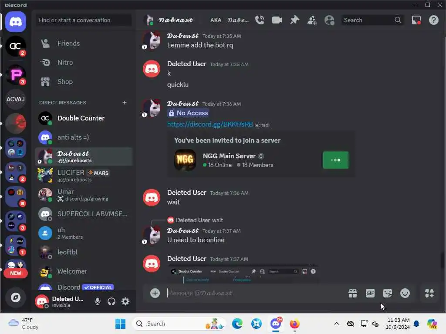Screen dimensions: 446x334
Task: Click the Find or start a conversation field
Action: click(84, 20)
